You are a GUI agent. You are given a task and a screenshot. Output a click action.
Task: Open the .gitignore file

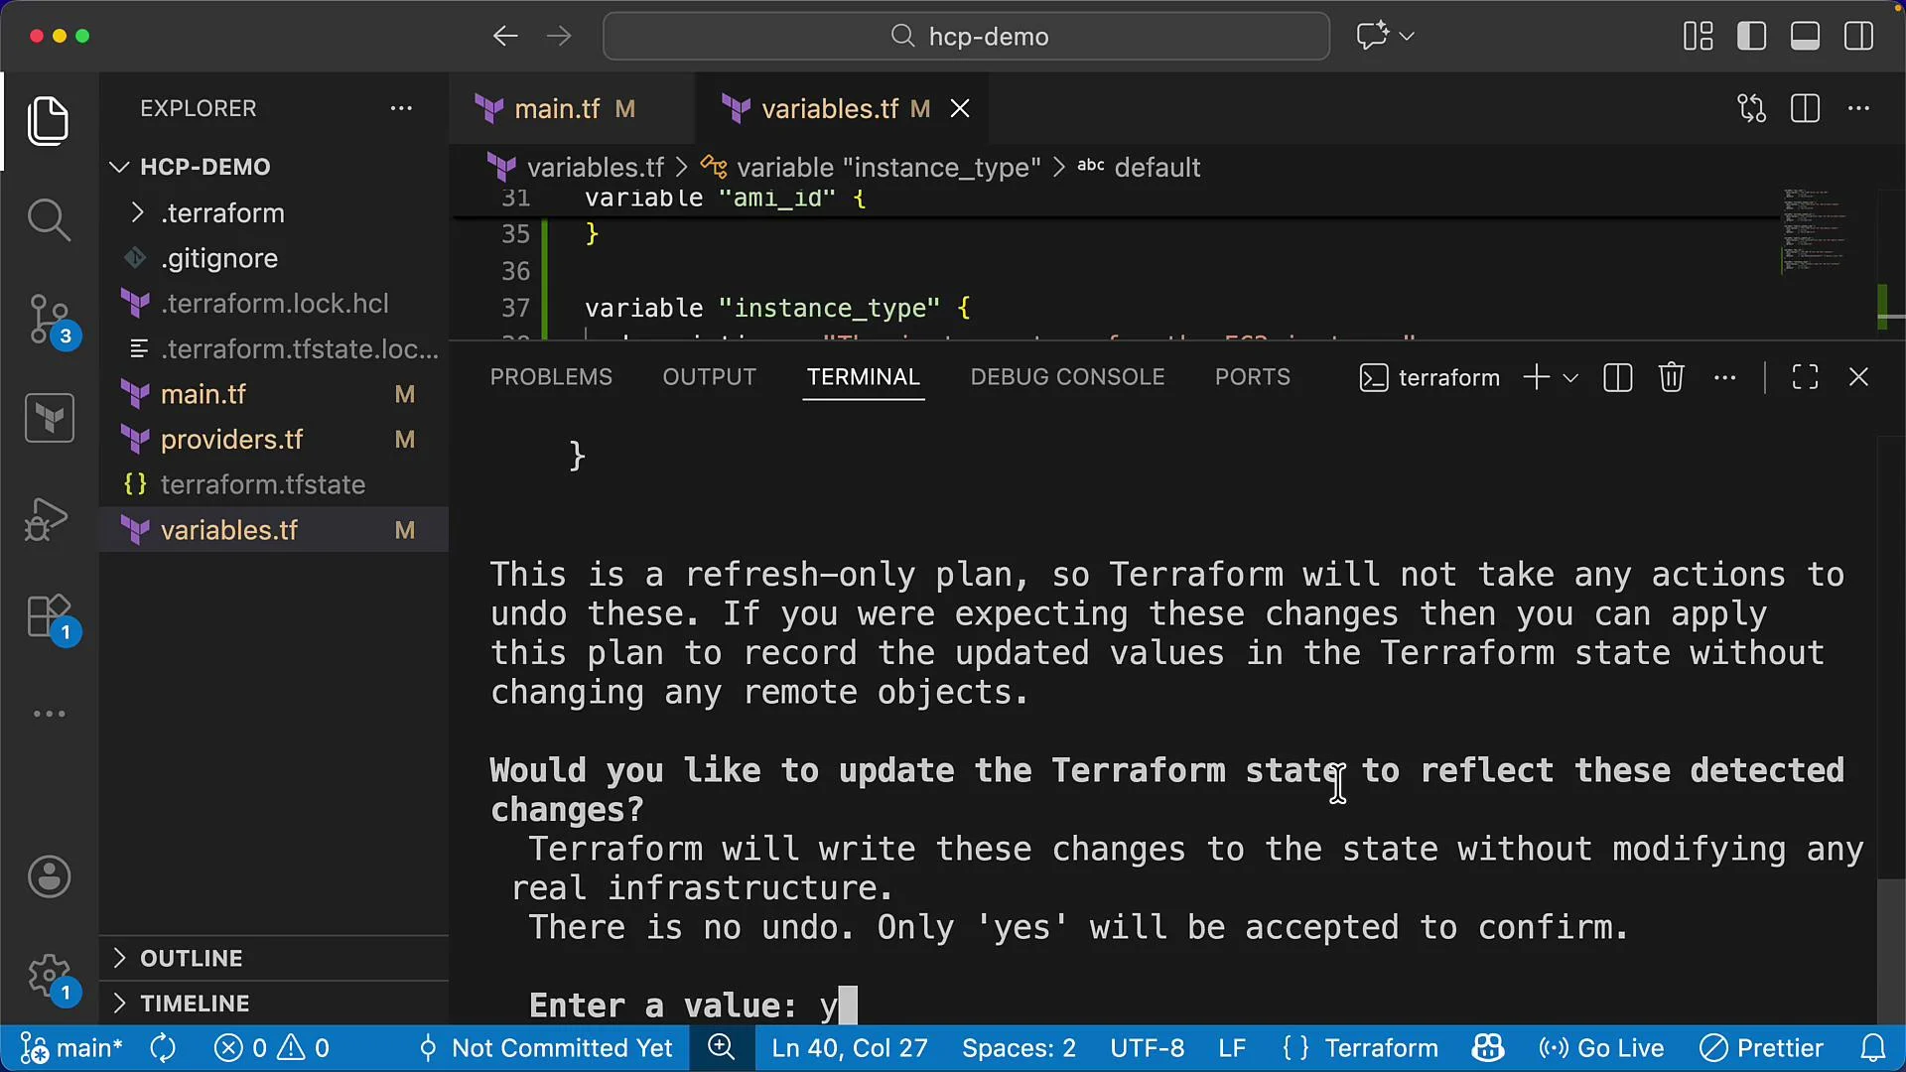click(274, 258)
